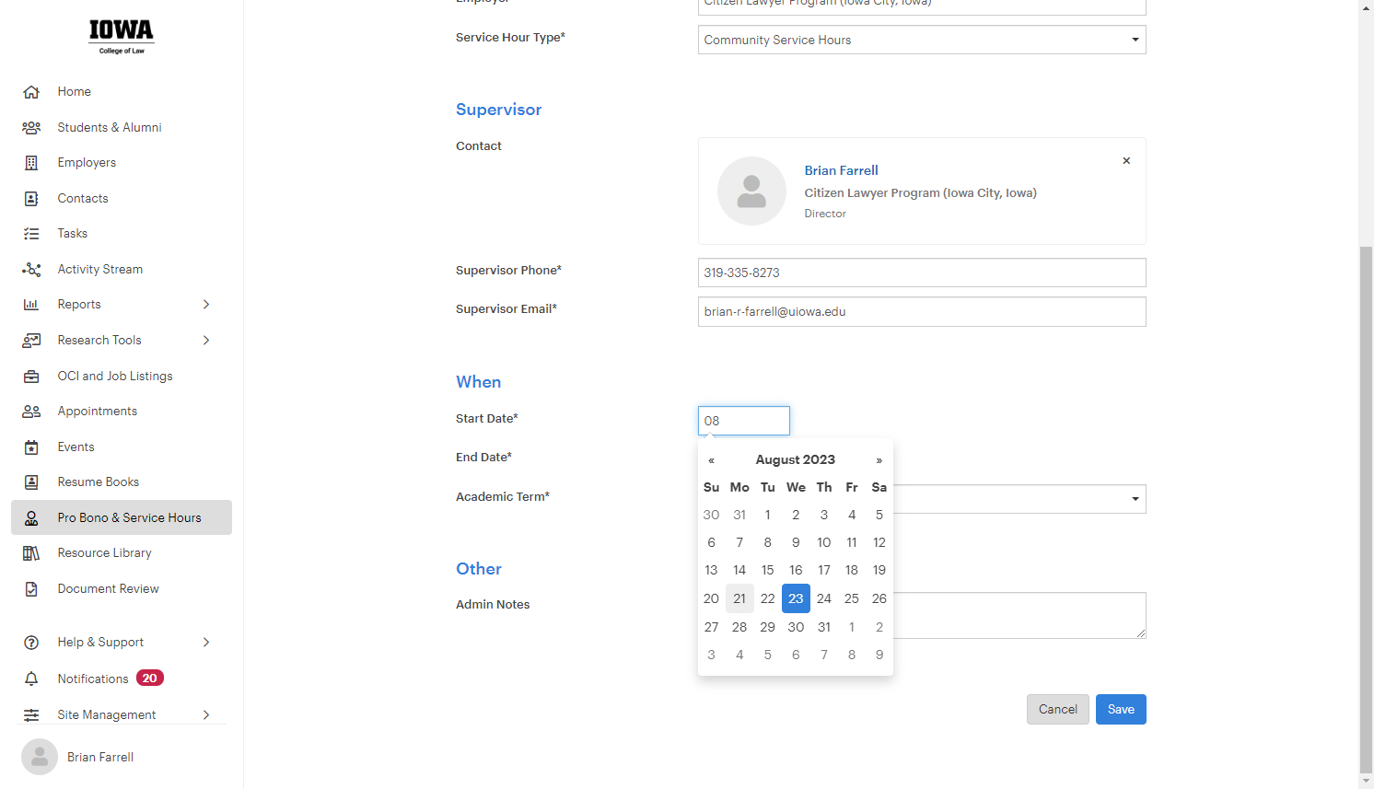Click the Iowa College of Law logo

(x=122, y=37)
